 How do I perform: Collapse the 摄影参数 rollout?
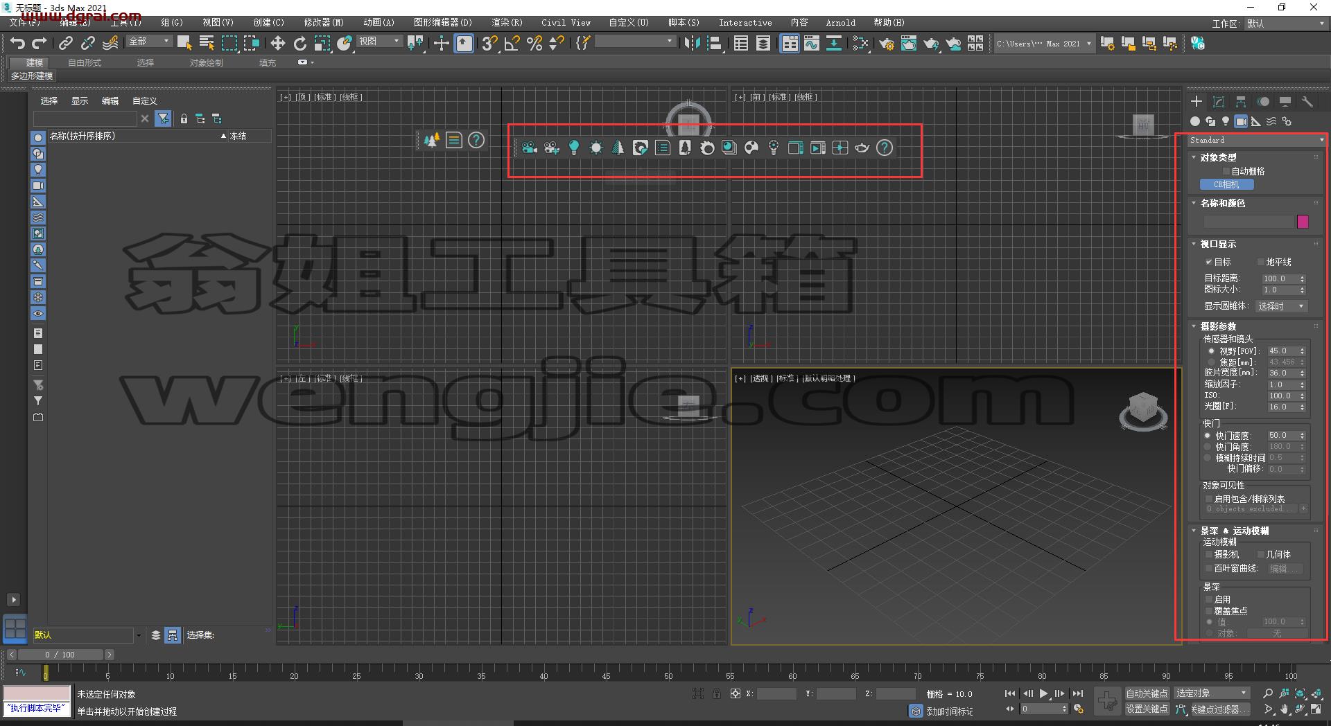pyautogui.click(x=1218, y=326)
